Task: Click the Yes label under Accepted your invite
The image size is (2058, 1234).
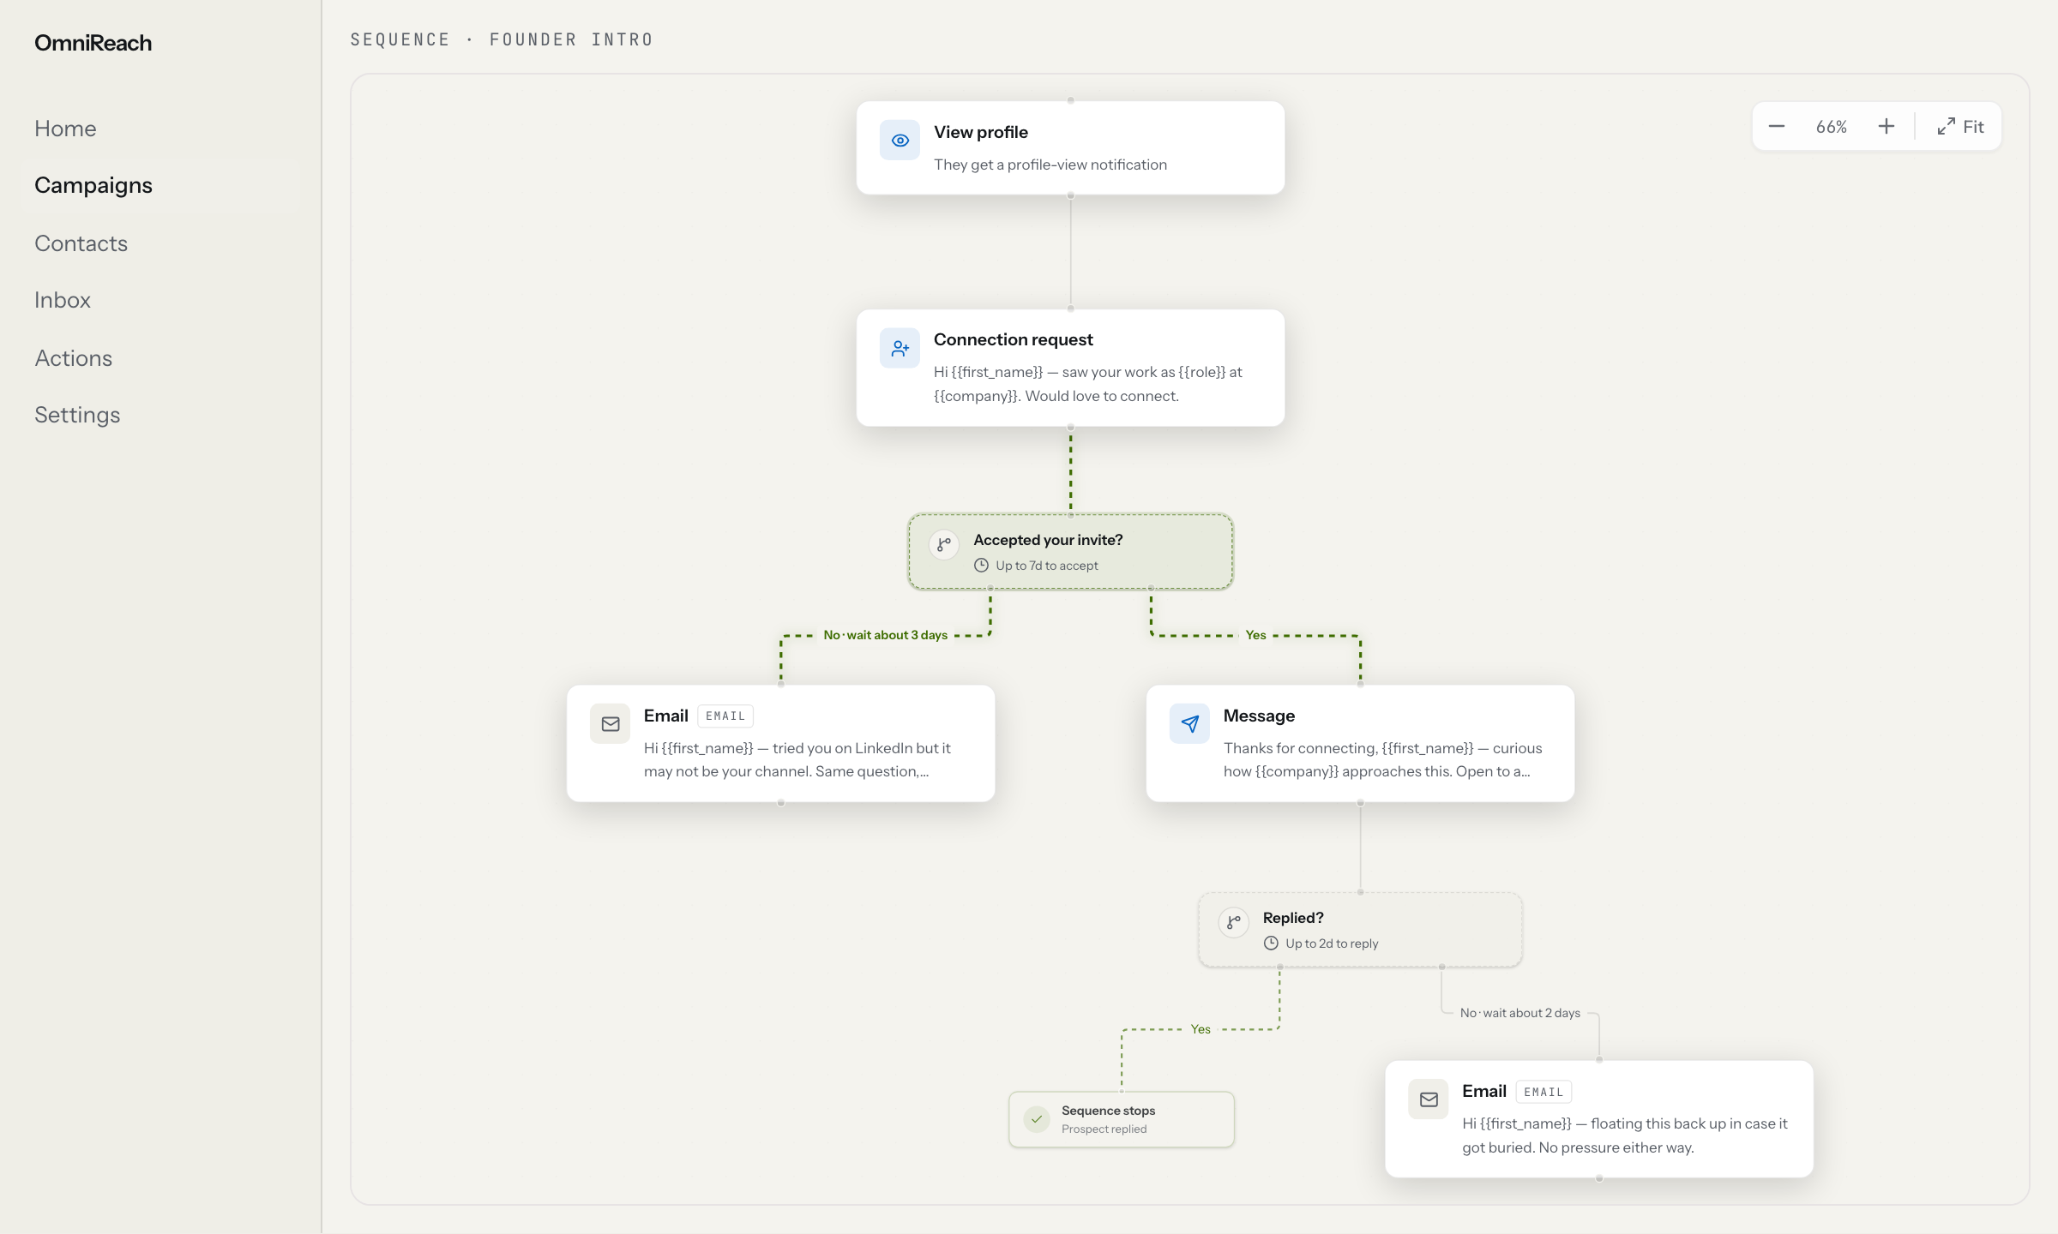Action: [x=1255, y=635]
